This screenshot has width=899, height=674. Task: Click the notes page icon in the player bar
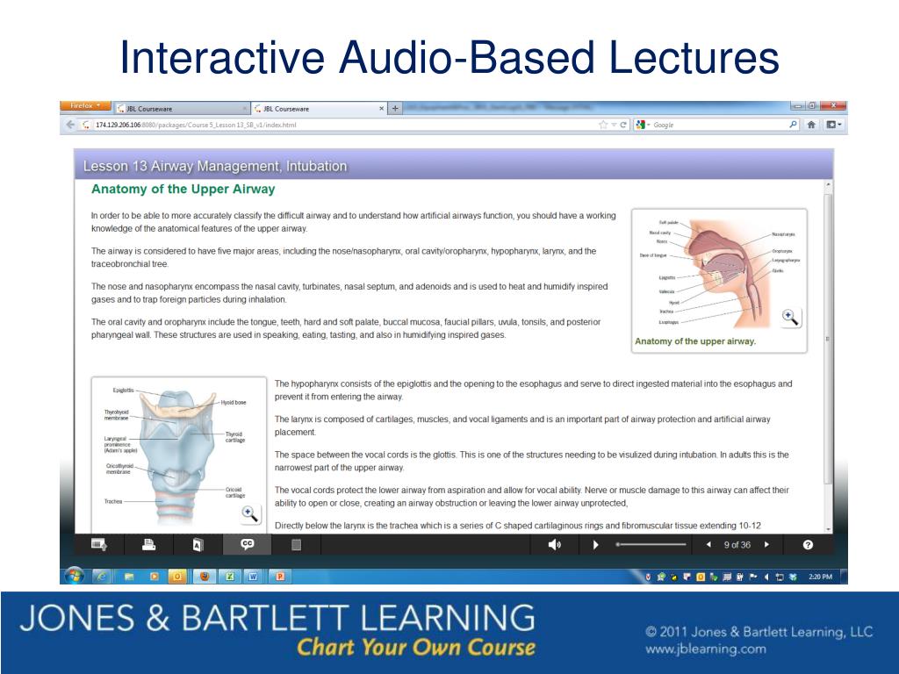(296, 545)
